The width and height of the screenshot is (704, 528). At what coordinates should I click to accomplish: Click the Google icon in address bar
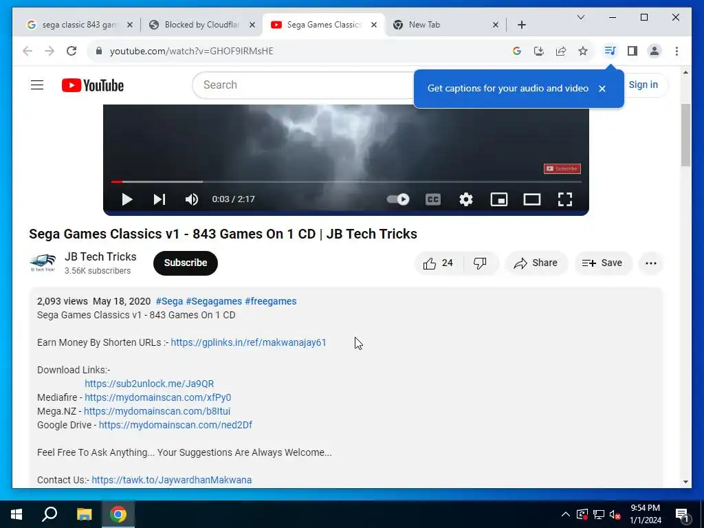click(x=517, y=51)
